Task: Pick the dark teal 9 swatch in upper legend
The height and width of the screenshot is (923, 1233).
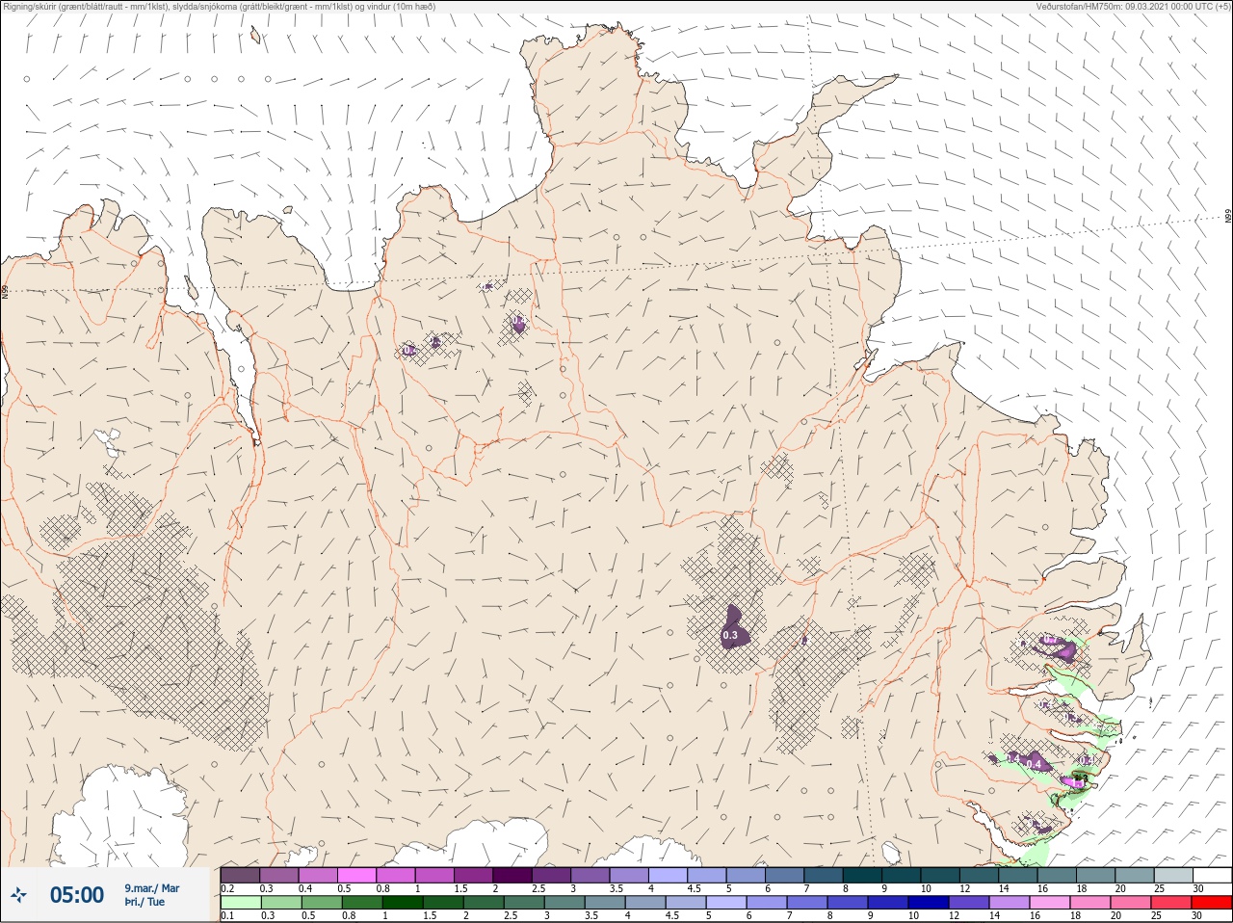Action: (x=902, y=876)
